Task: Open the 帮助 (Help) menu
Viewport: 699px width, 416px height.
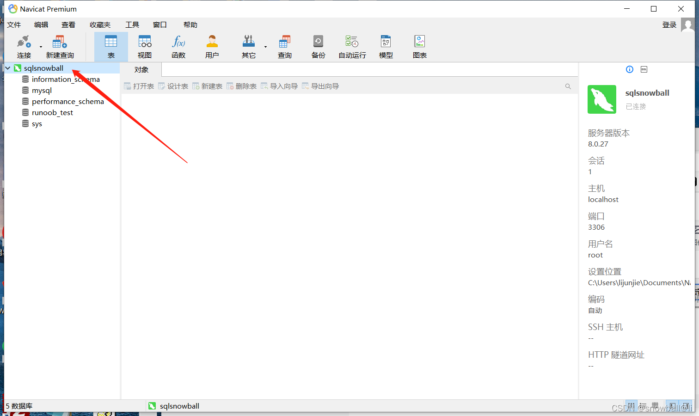Action: pyautogui.click(x=190, y=25)
